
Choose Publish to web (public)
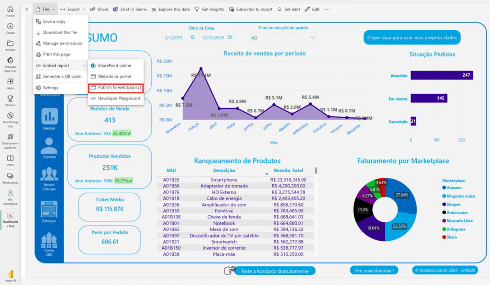[116, 88]
